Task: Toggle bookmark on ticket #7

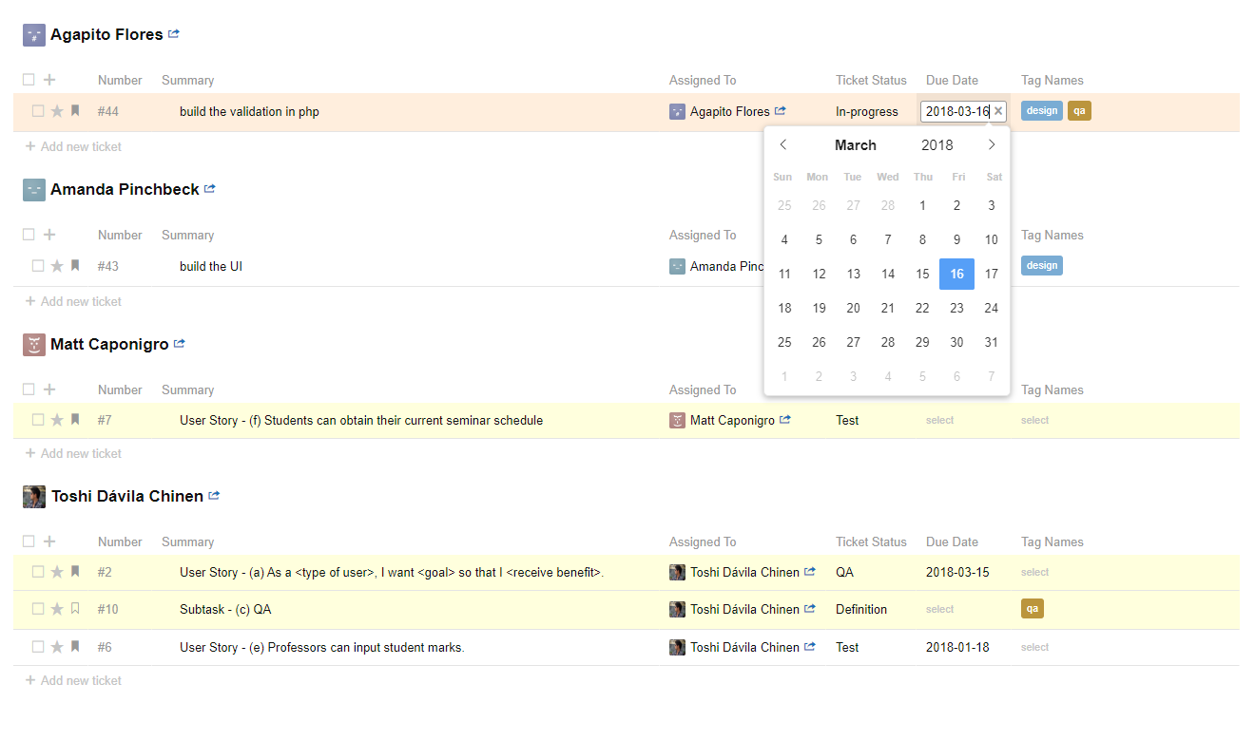Action: 75,420
